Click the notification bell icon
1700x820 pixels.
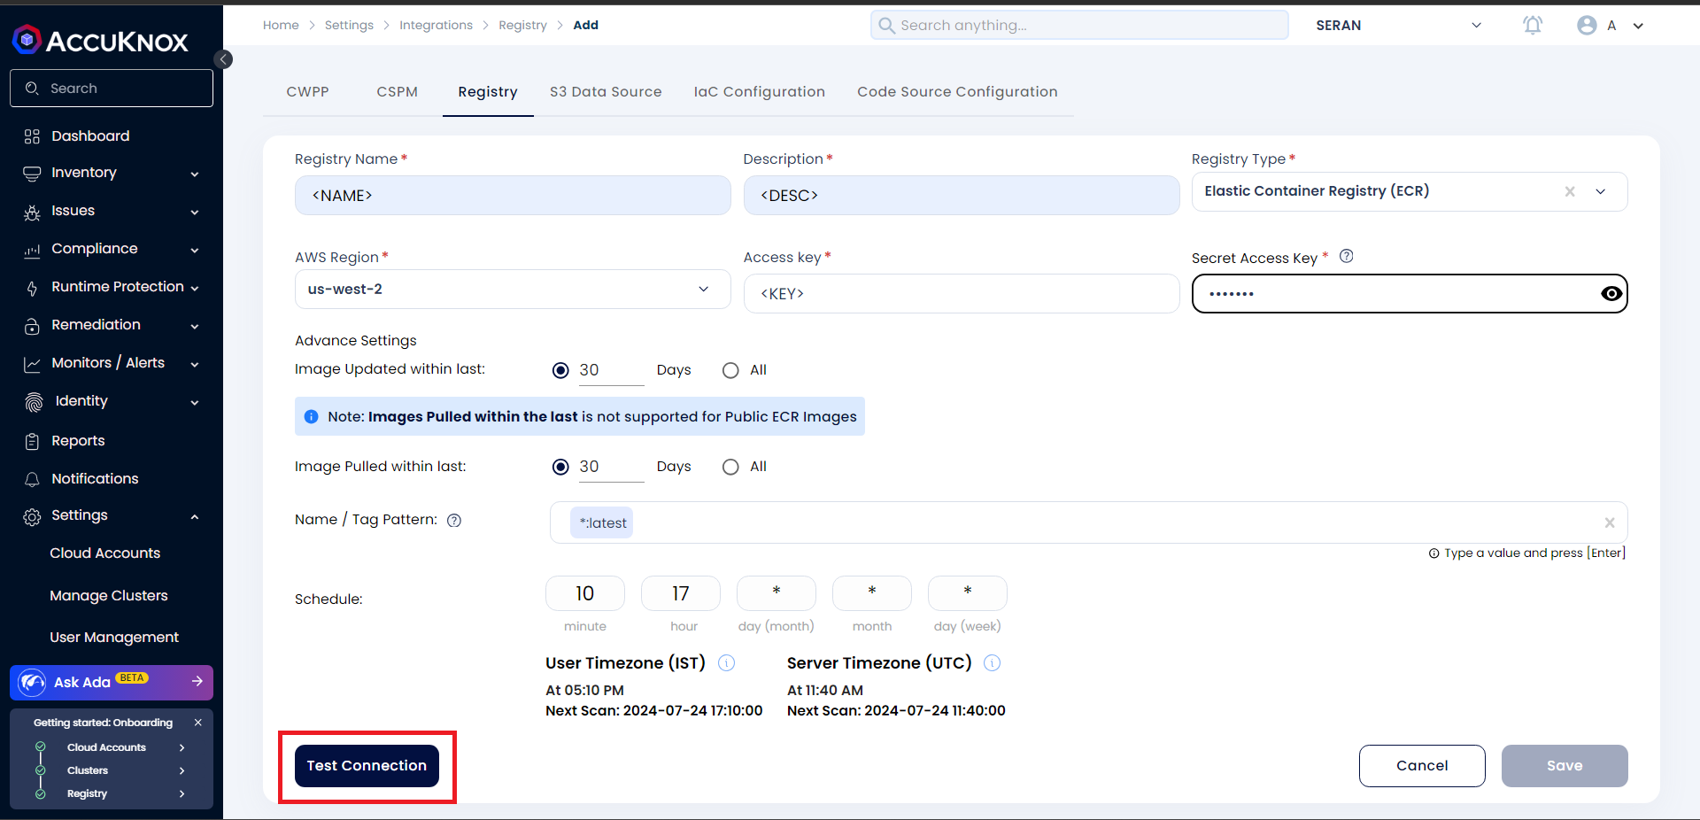pos(1533,26)
